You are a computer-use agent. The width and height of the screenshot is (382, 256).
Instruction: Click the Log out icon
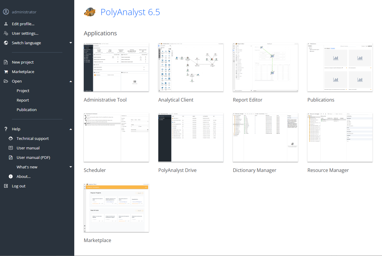6,186
